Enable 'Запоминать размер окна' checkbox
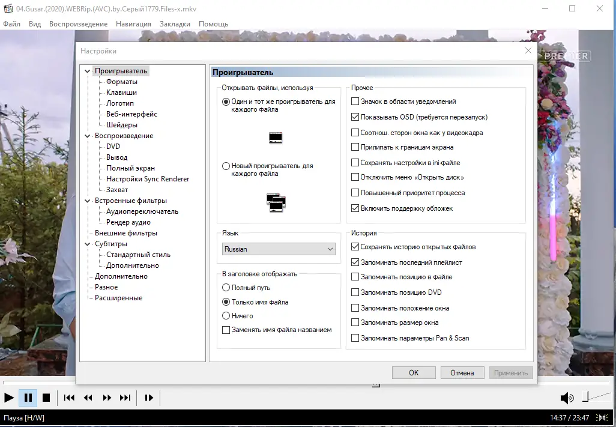 395,323
